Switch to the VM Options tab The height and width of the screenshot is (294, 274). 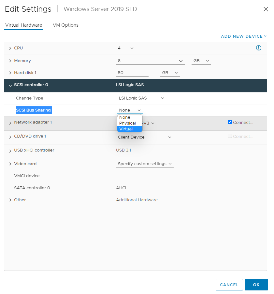[65, 25]
